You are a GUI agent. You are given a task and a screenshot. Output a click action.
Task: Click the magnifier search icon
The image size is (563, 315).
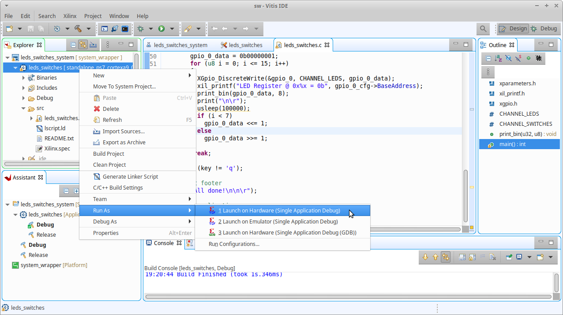click(x=483, y=29)
